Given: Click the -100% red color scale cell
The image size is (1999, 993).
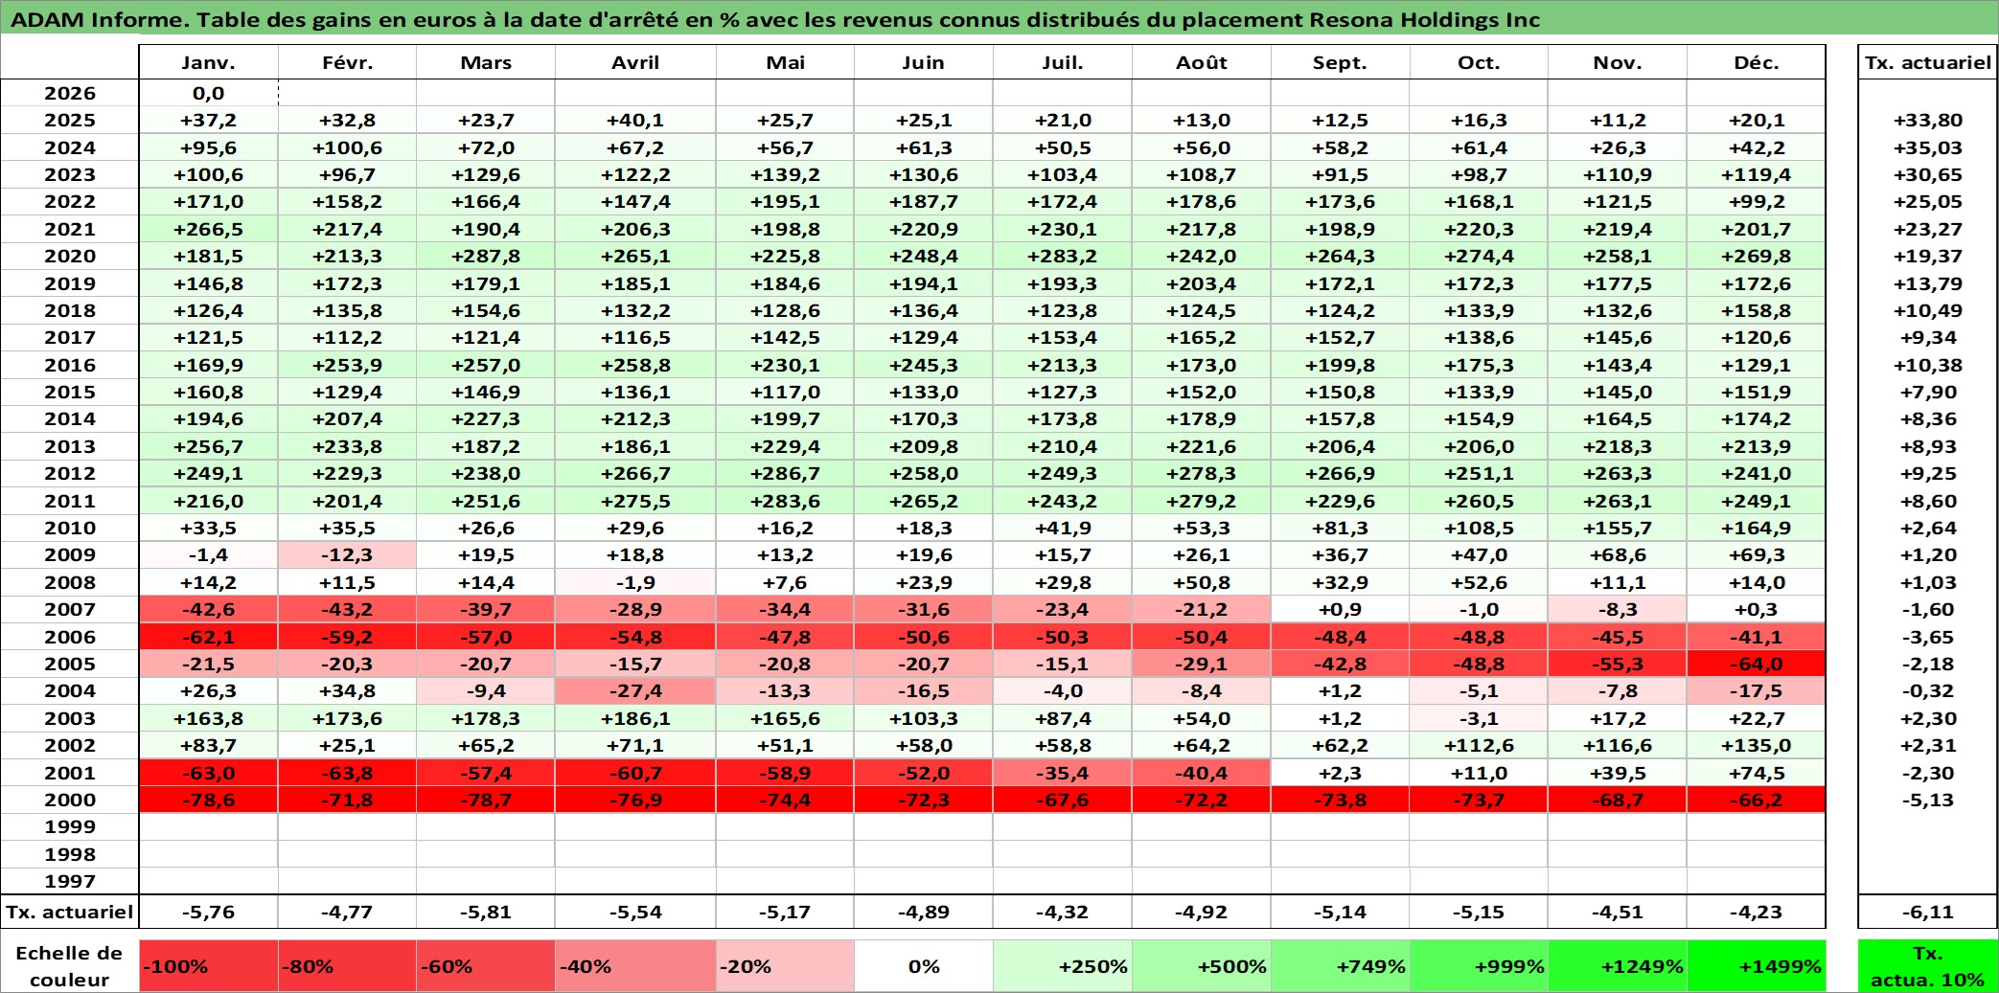Looking at the screenshot, I should [x=209, y=966].
